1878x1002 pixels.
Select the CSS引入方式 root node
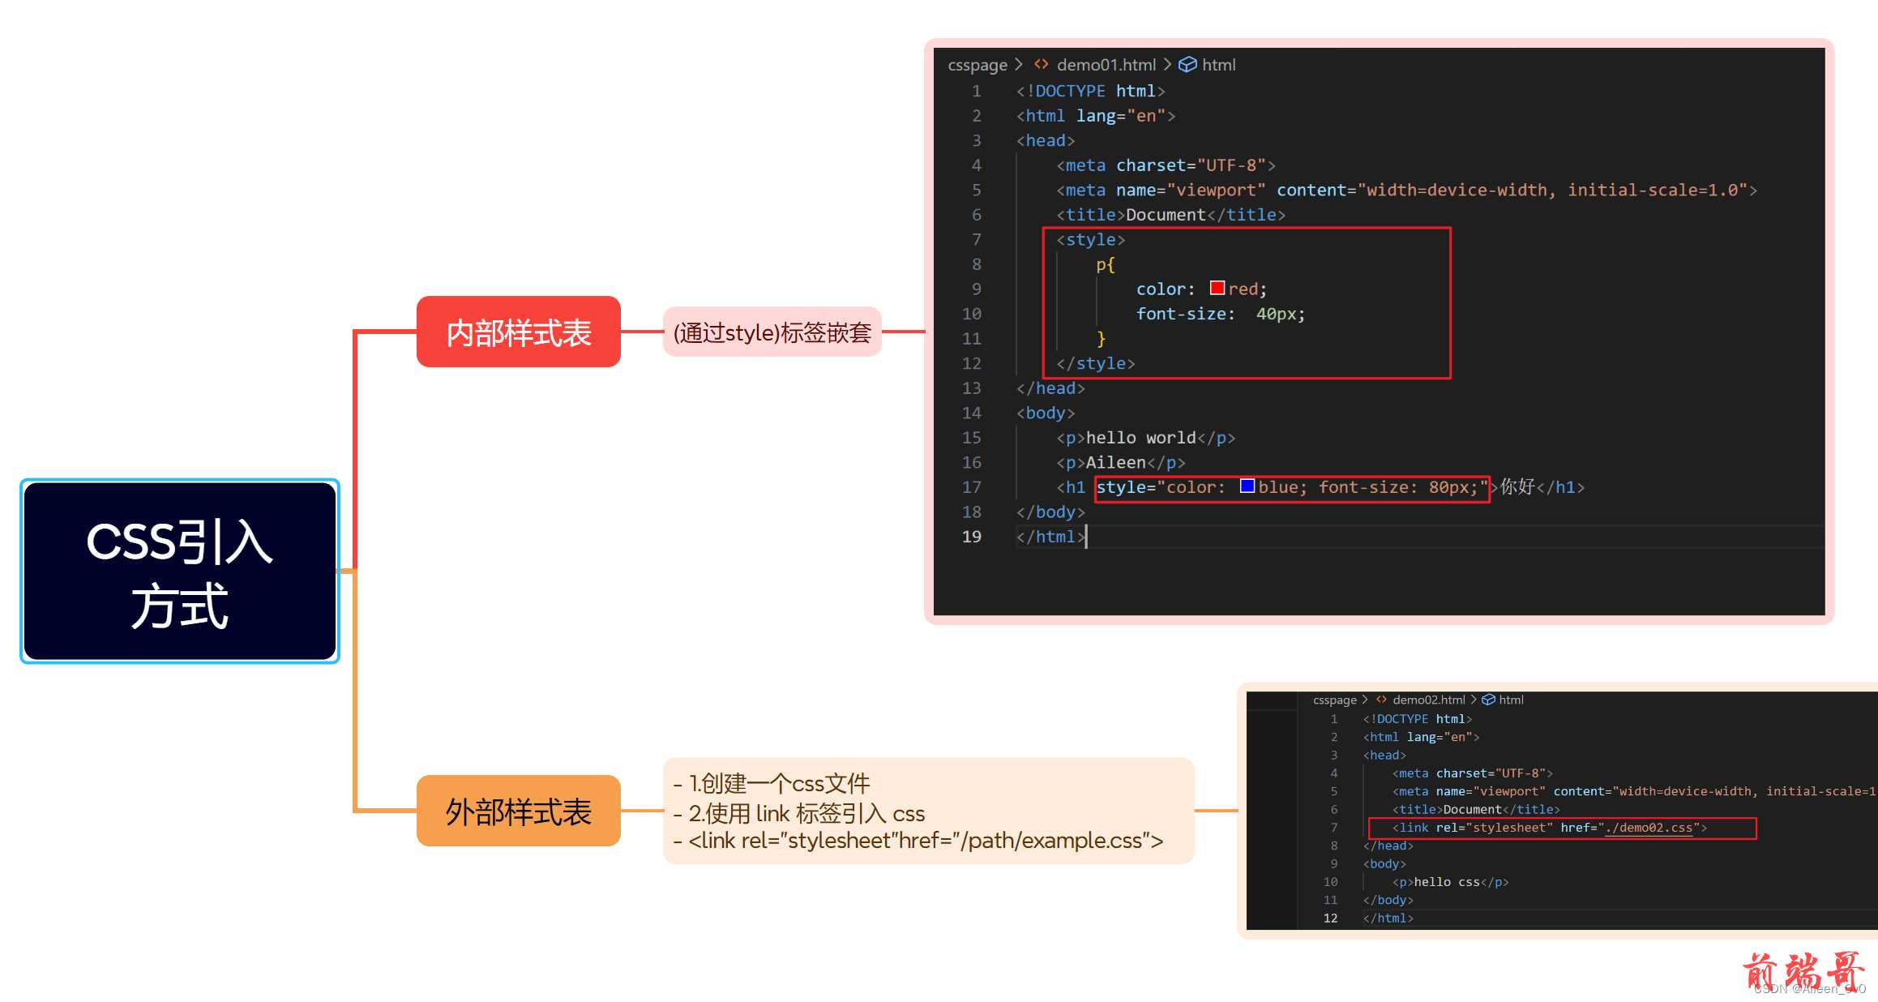[x=180, y=571]
